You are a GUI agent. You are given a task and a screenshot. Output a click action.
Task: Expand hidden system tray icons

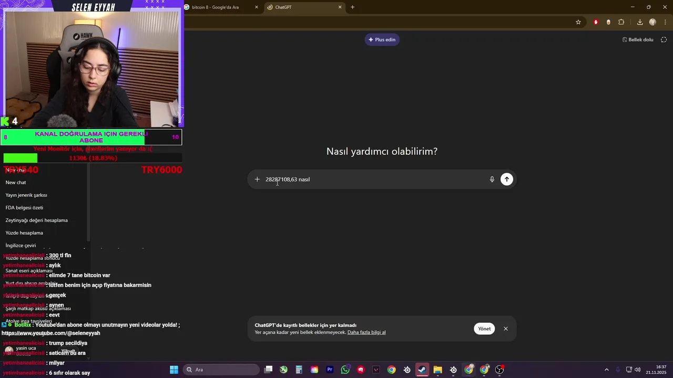[x=606, y=370]
